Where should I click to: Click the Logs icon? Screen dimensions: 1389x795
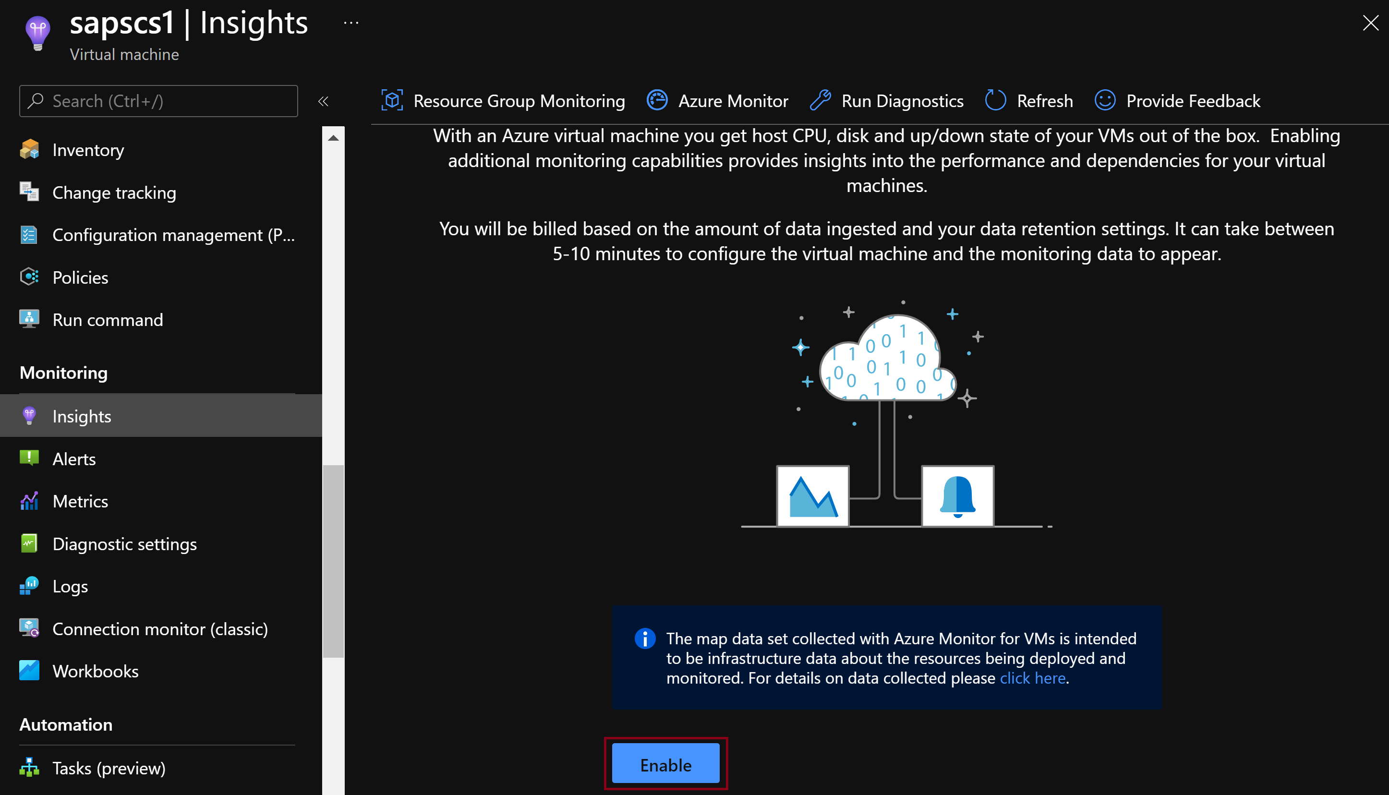(x=29, y=586)
